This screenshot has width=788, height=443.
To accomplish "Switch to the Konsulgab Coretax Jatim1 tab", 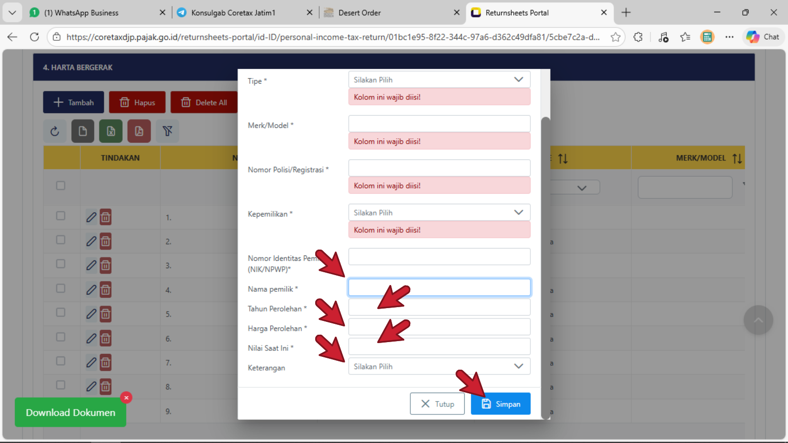I will [x=233, y=13].
